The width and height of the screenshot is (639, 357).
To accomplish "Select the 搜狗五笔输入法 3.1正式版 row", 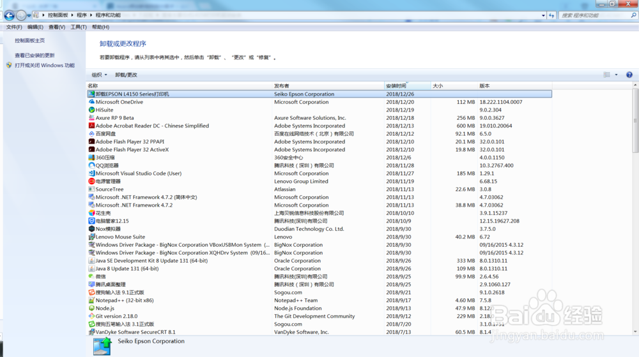I will pos(319,324).
